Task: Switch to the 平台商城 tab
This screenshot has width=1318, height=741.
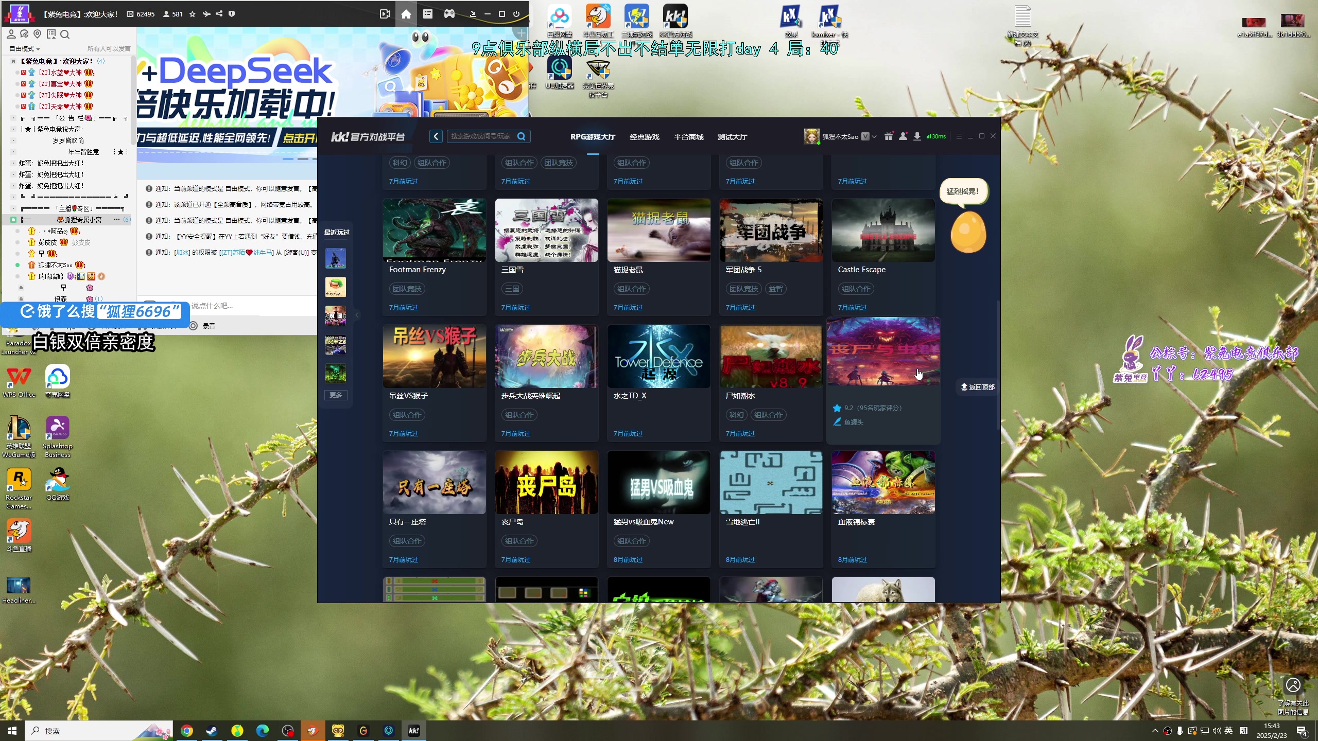Action: 688,137
